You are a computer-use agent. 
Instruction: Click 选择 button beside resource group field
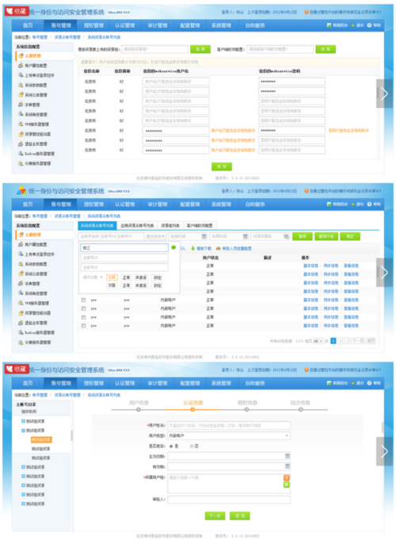[x=200, y=49]
